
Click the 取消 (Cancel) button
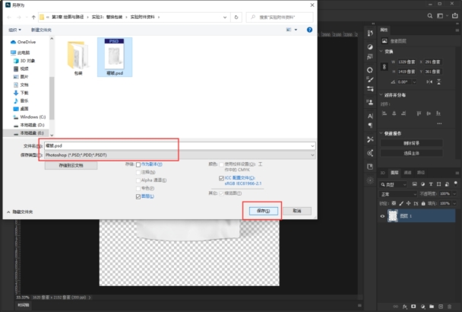pyautogui.click(x=296, y=211)
